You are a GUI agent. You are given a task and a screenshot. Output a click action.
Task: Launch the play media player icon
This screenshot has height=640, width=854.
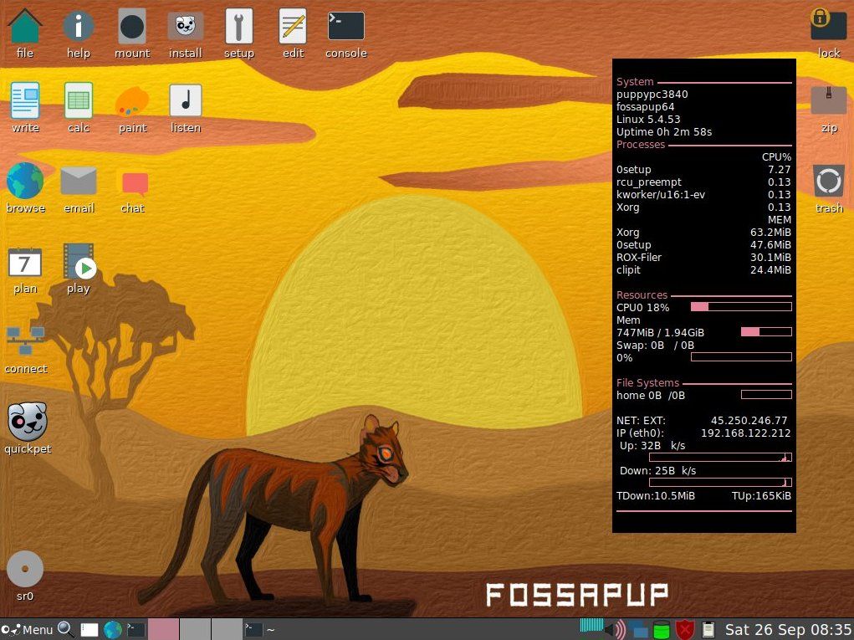click(79, 262)
